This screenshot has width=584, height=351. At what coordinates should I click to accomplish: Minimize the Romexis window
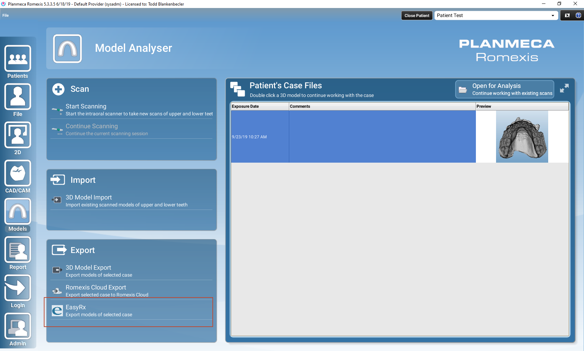click(x=544, y=4)
